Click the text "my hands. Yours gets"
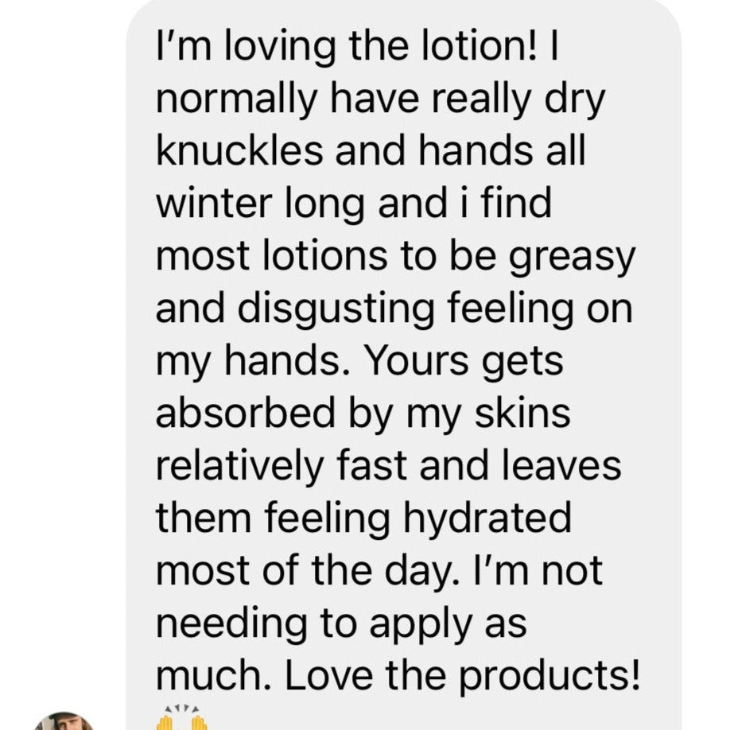This screenshot has height=730, width=730. [359, 362]
